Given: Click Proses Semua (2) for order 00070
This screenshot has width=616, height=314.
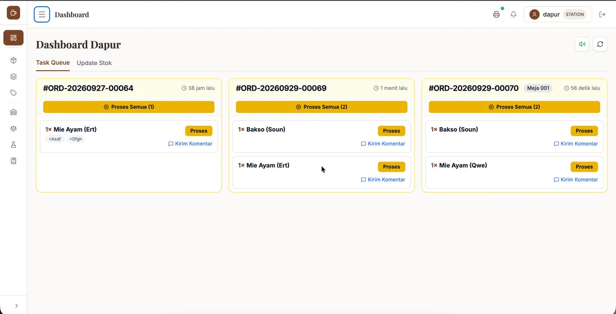Looking at the screenshot, I should (514, 107).
